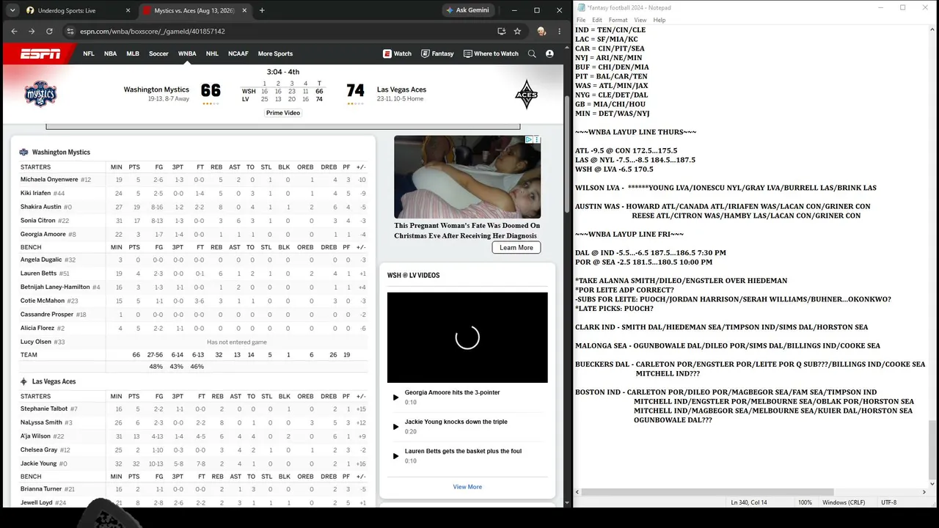The height and width of the screenshot is (528, 939).
Task: Open the Washington Mystics team name in scoreboard
Action: point(156,89)
